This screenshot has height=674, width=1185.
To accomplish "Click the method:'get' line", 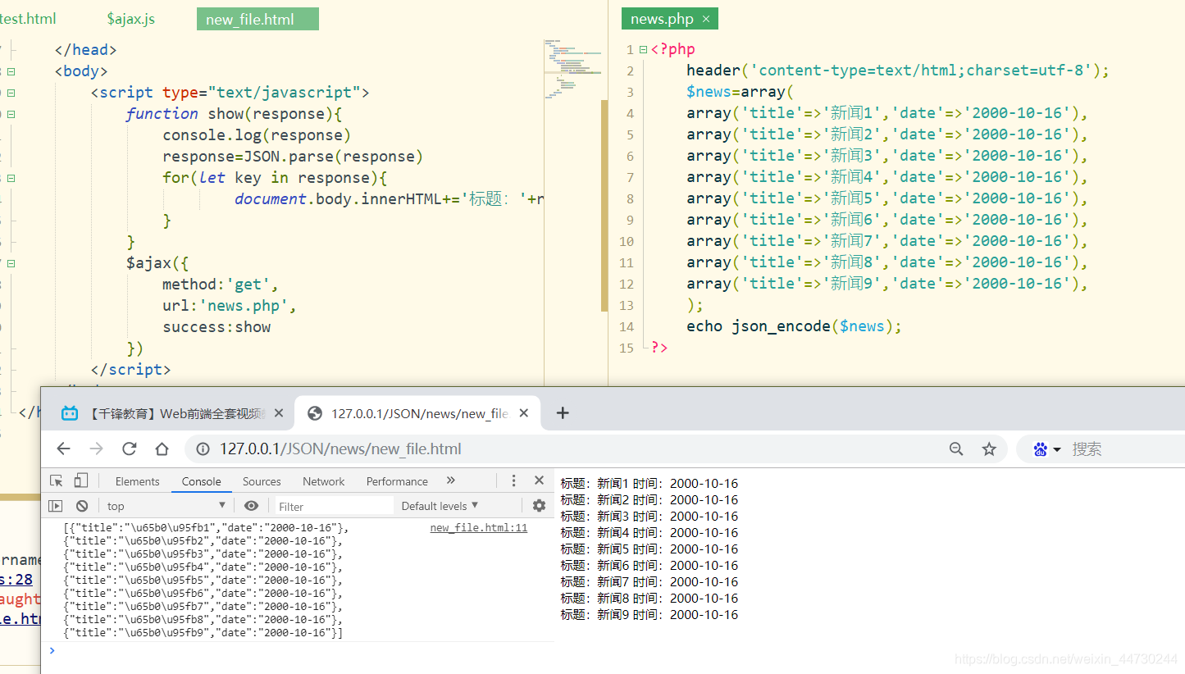I will [221, 285].
